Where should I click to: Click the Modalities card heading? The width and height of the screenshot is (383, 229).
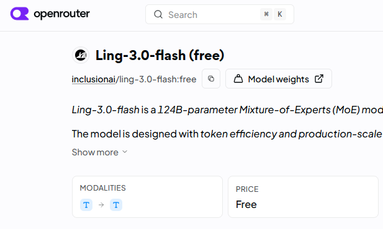[103, 188]
